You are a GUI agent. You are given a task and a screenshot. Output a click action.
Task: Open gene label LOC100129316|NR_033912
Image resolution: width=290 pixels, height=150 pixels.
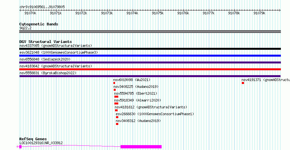point(41,143)
